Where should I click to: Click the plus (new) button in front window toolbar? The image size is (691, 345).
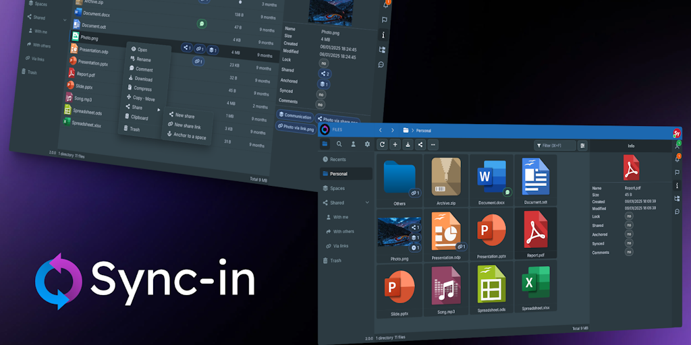coord(395,144)
